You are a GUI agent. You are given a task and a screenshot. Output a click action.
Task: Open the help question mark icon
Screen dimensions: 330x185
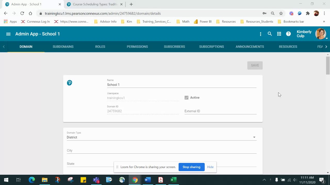pos(288,34)
